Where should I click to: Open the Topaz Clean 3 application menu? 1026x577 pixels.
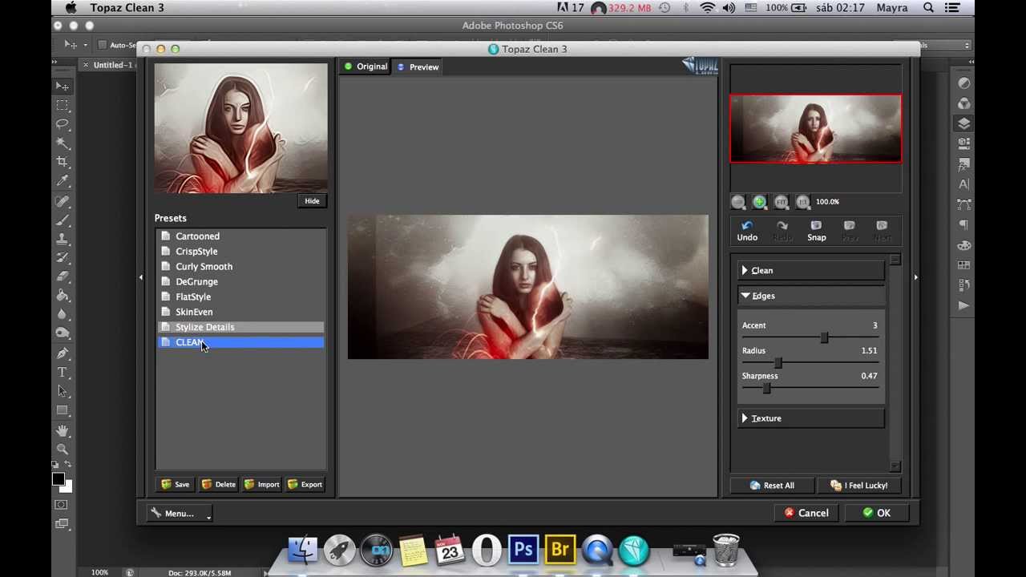point(127,8)
